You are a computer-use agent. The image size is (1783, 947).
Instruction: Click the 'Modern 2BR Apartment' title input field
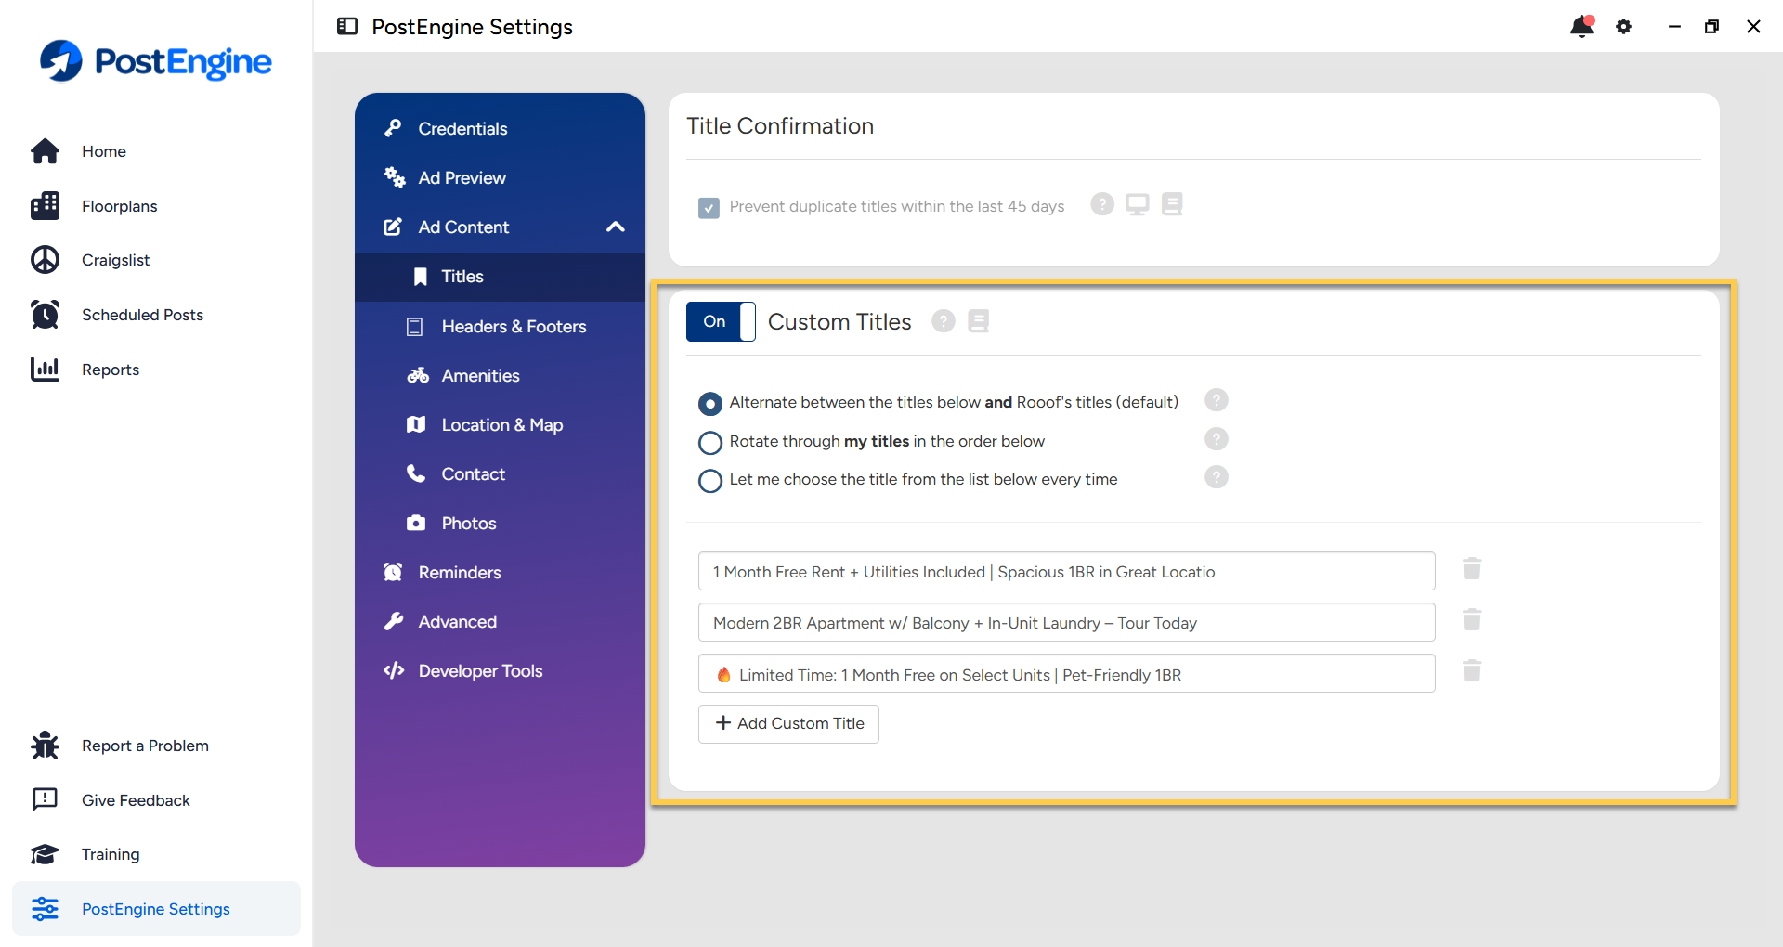[1066, 623]
